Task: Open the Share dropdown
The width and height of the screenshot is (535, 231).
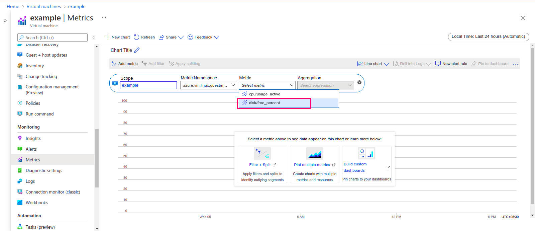Action: click(171, 37)
